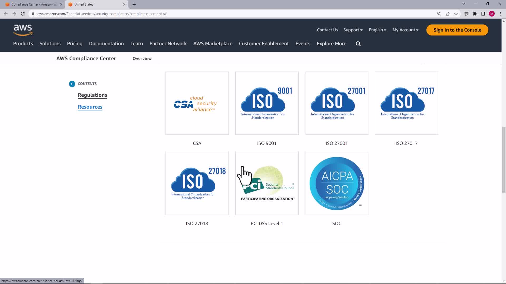Bookmark the page with the star icon
Viewport: 506px width, 284px height.
(456, 14)
